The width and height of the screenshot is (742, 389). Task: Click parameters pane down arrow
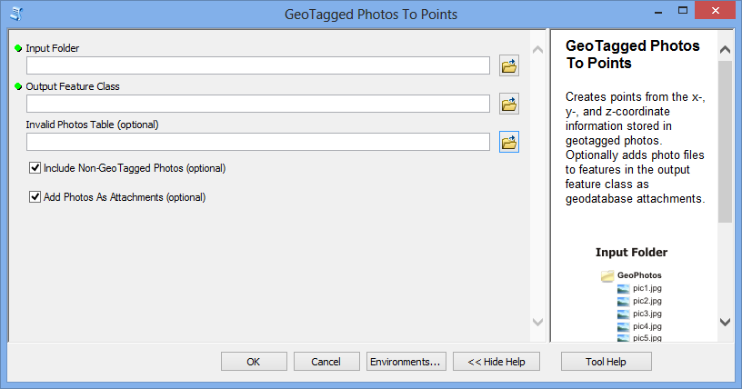[x=537, y=323]
